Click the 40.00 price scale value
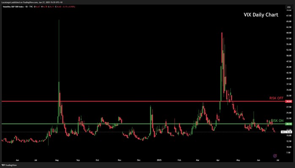Screen dimensions: 295x168 coord(289,79)
